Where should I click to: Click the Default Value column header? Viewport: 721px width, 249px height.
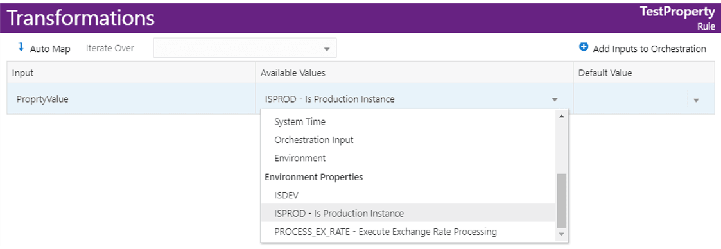[x=644, y=73]
